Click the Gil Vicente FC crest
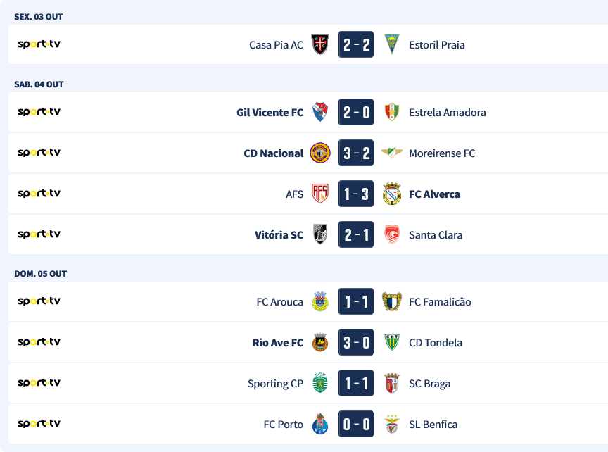This screenshot has height=452, width=608. [x=320, y=113]
